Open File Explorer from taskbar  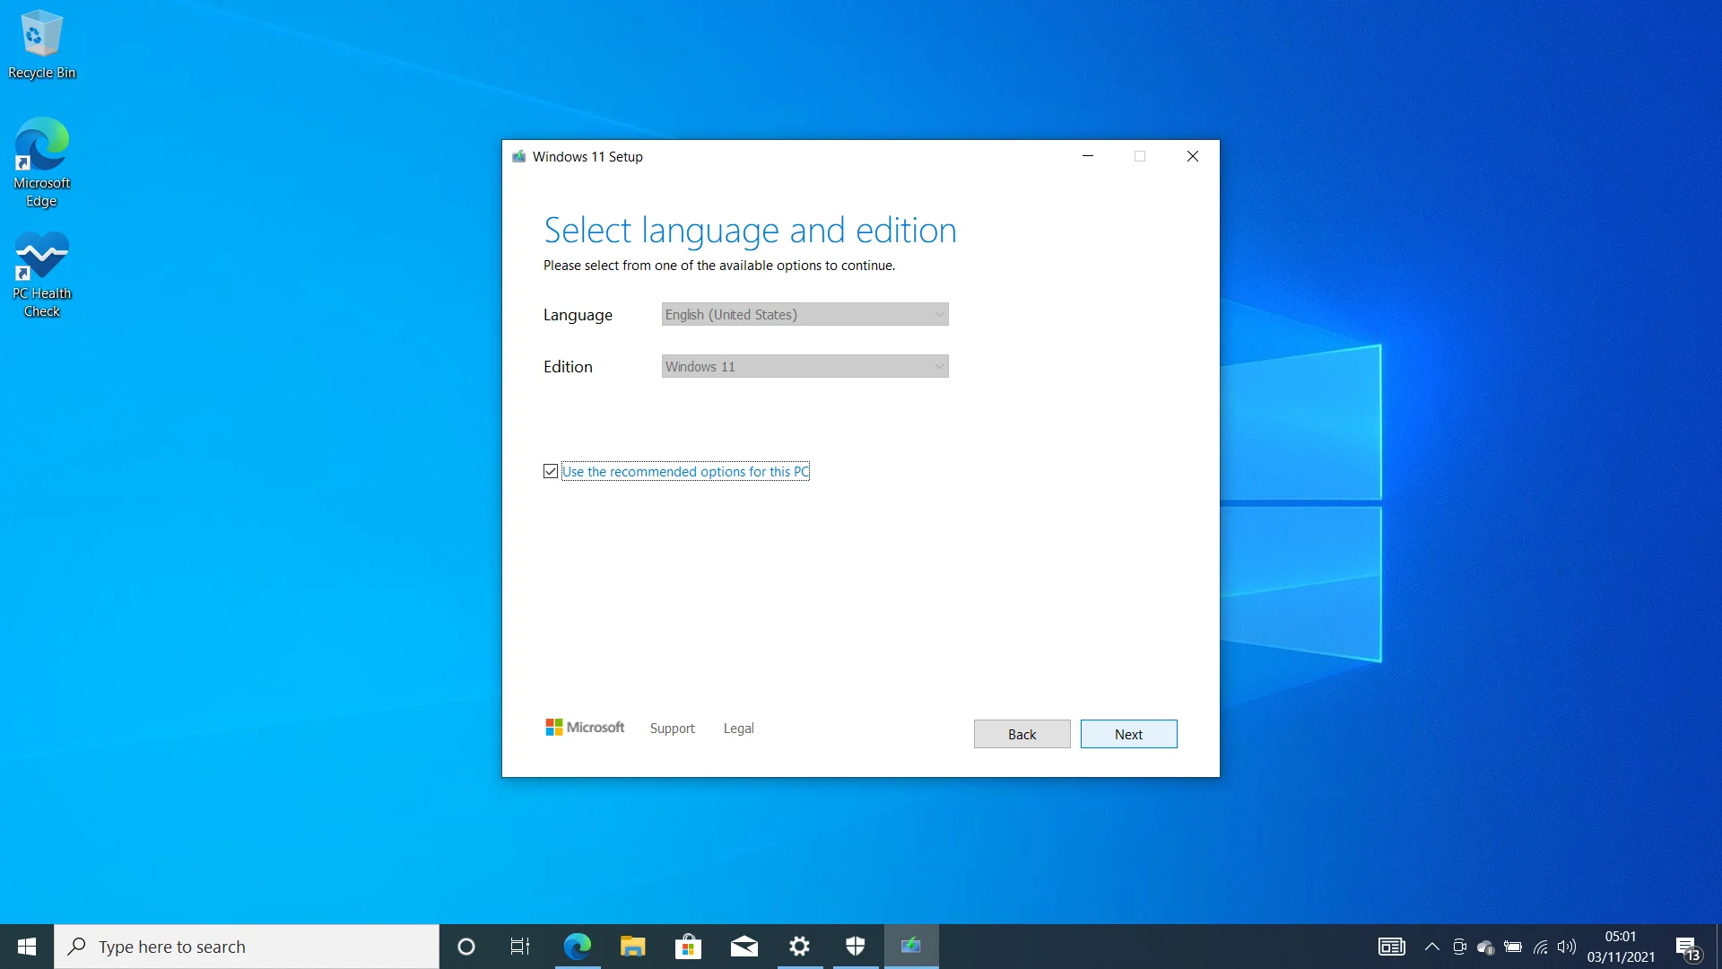[x=632, y=946]
